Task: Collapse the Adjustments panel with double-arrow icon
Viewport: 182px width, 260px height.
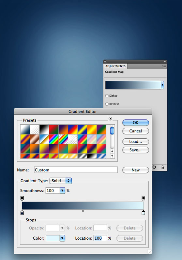Action: pos(165,62)
